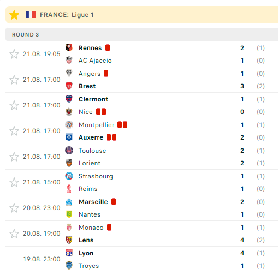Click the Marseille OM logo
The height and width of the screenshot is (275, 278).
pos(69,202)
